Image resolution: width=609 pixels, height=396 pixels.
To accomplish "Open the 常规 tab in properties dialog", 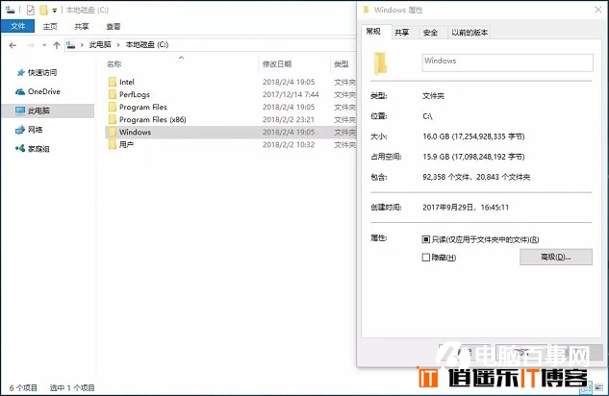I will point(373,32).
